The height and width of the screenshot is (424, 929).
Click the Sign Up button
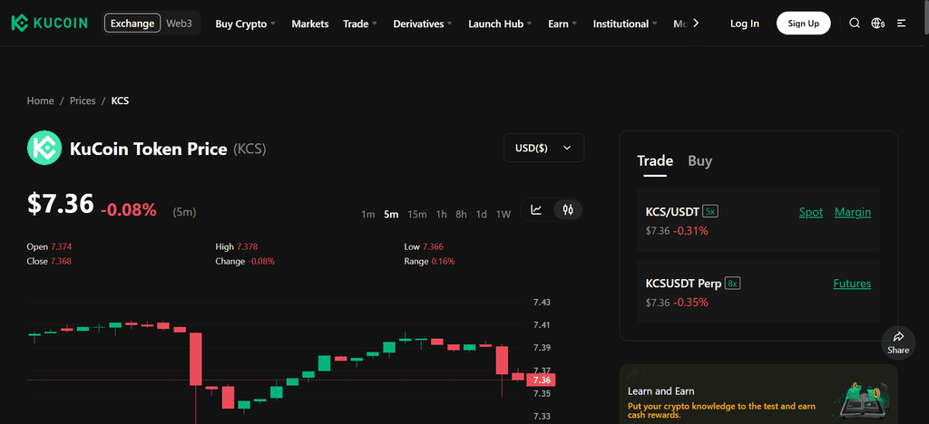804,24
